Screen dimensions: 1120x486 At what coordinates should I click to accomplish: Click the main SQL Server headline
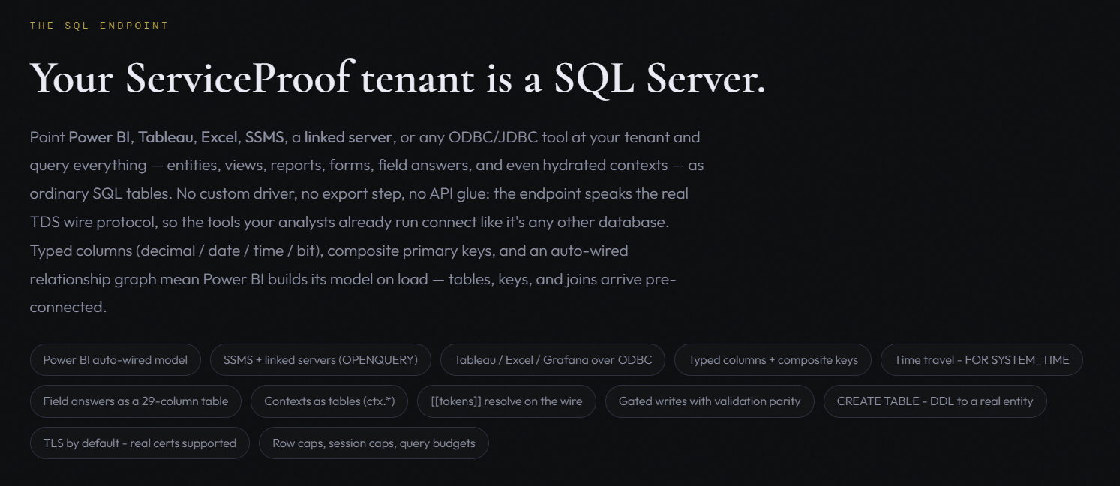click(x=398, y=77)
